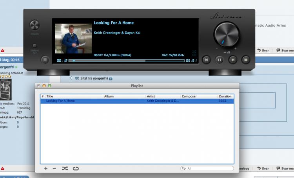Toggle shuffle in the Playlist window
This screenshot has height=178, width=294.
pyautogui.click(x=65, y=168)
